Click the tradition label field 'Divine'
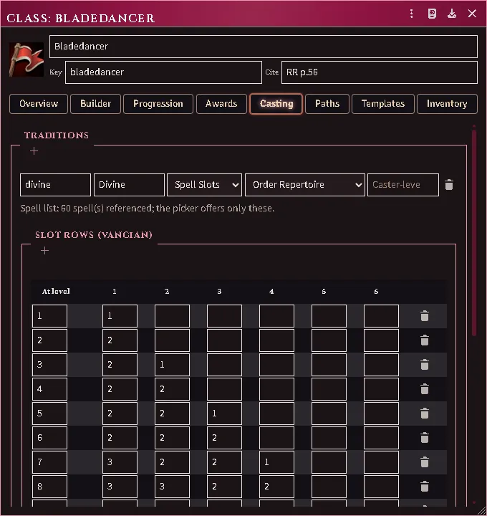The image size is (487, 516). click(x=129, y=185)
